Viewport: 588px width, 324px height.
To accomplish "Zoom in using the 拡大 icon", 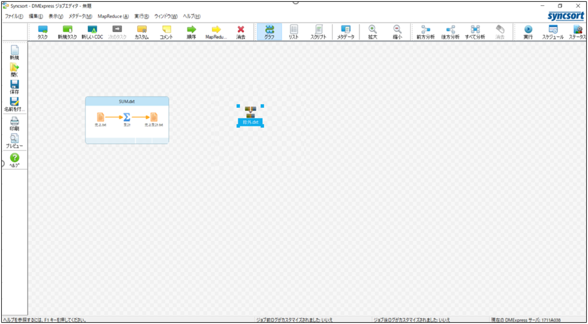I will [x=373, y=32].
